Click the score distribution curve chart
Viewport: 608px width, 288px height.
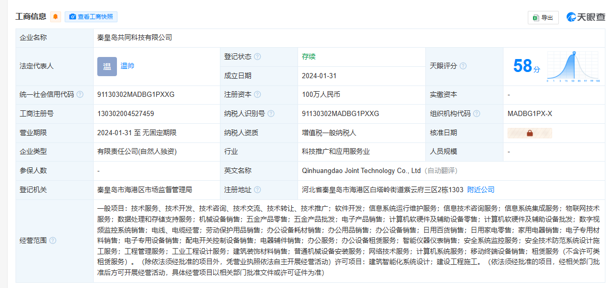pyautogui.click(x=573, y=66)
